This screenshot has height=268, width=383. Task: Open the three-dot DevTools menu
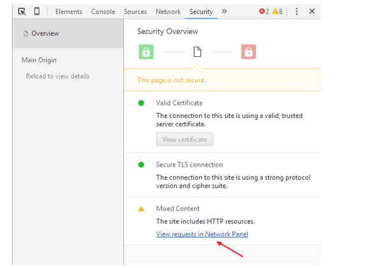(297, 11)
